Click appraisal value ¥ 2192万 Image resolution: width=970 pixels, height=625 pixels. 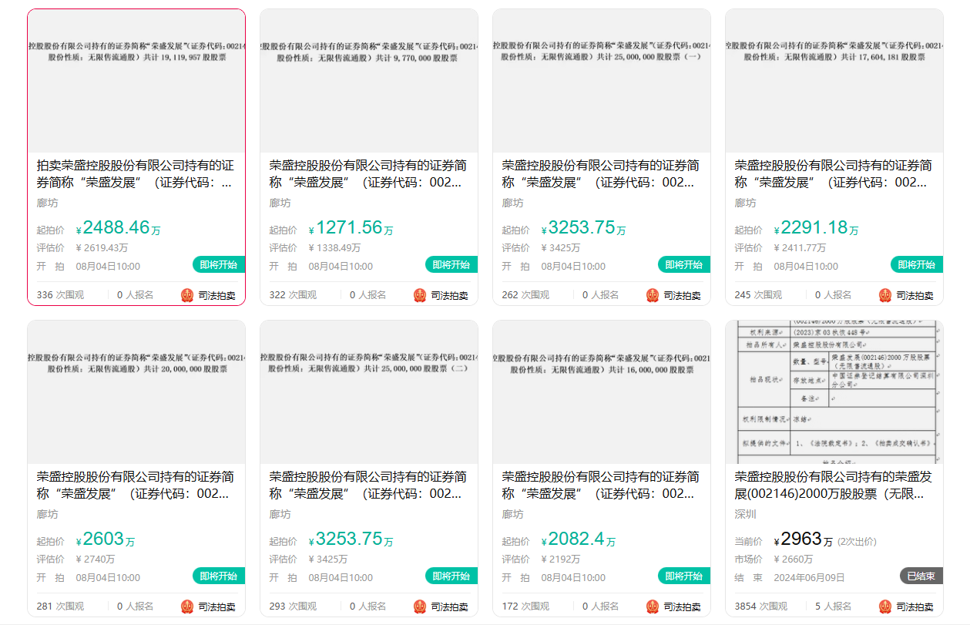(561, 559)
